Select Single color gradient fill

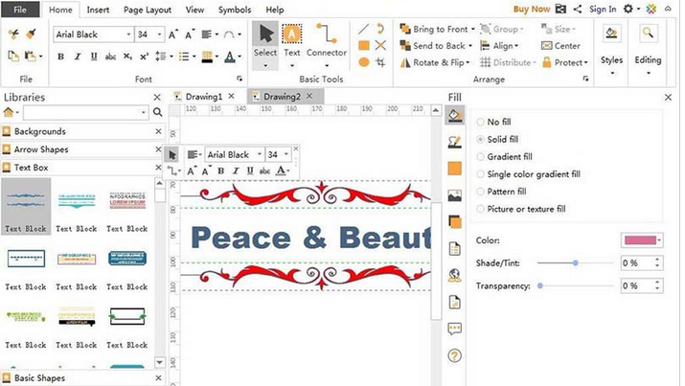(x=528, y=174)
